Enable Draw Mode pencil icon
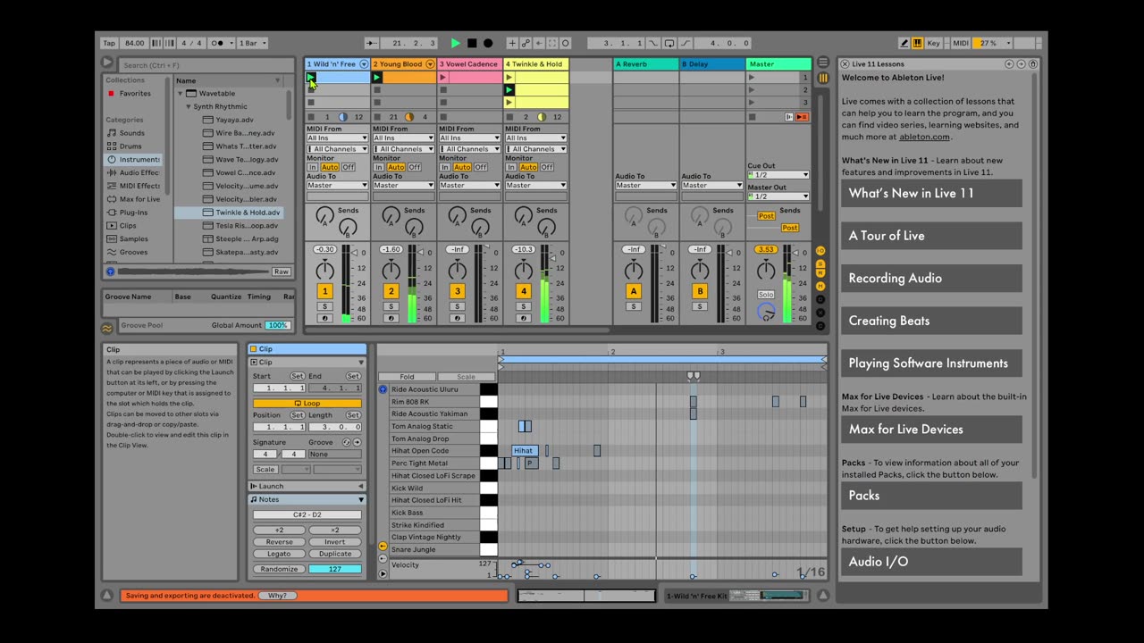 tap(904, 43)
